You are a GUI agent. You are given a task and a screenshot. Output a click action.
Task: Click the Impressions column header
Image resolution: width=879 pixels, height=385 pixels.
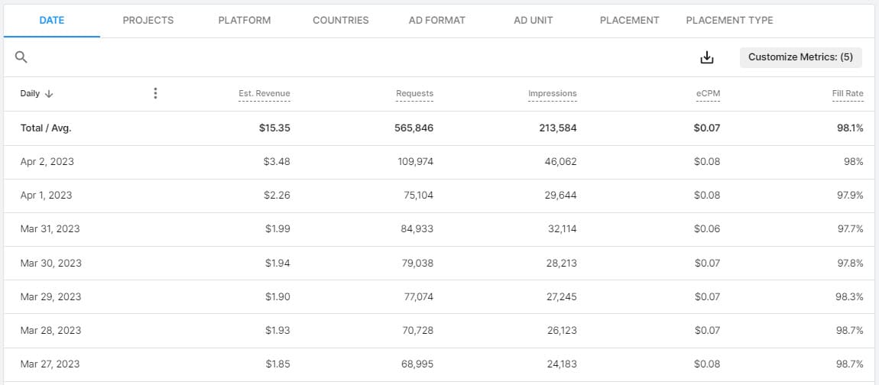pyautogui.click(x=552, y=94)
